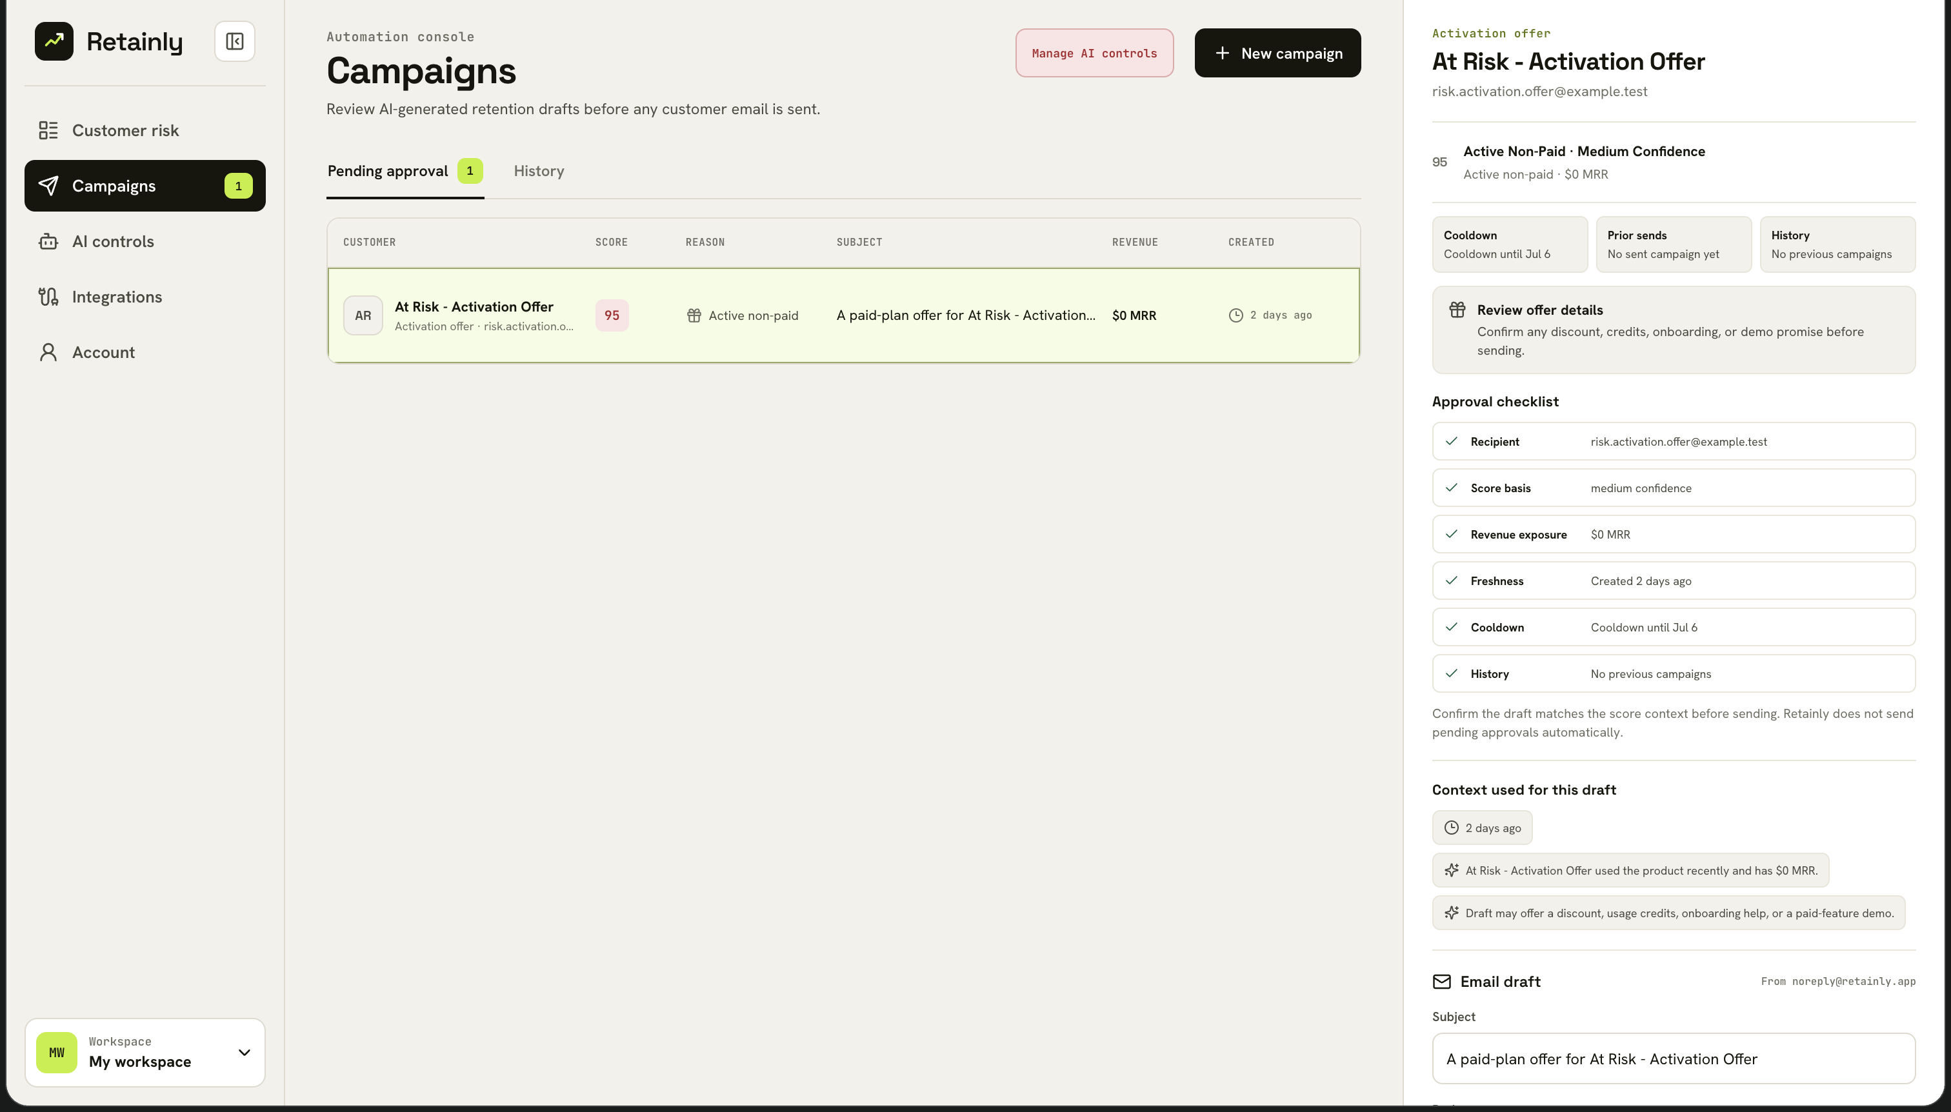Image resolution: width=1951 pixels, height=1112 pixels.
Task: Click the SCORE column header
Action: tap(611, 242)
